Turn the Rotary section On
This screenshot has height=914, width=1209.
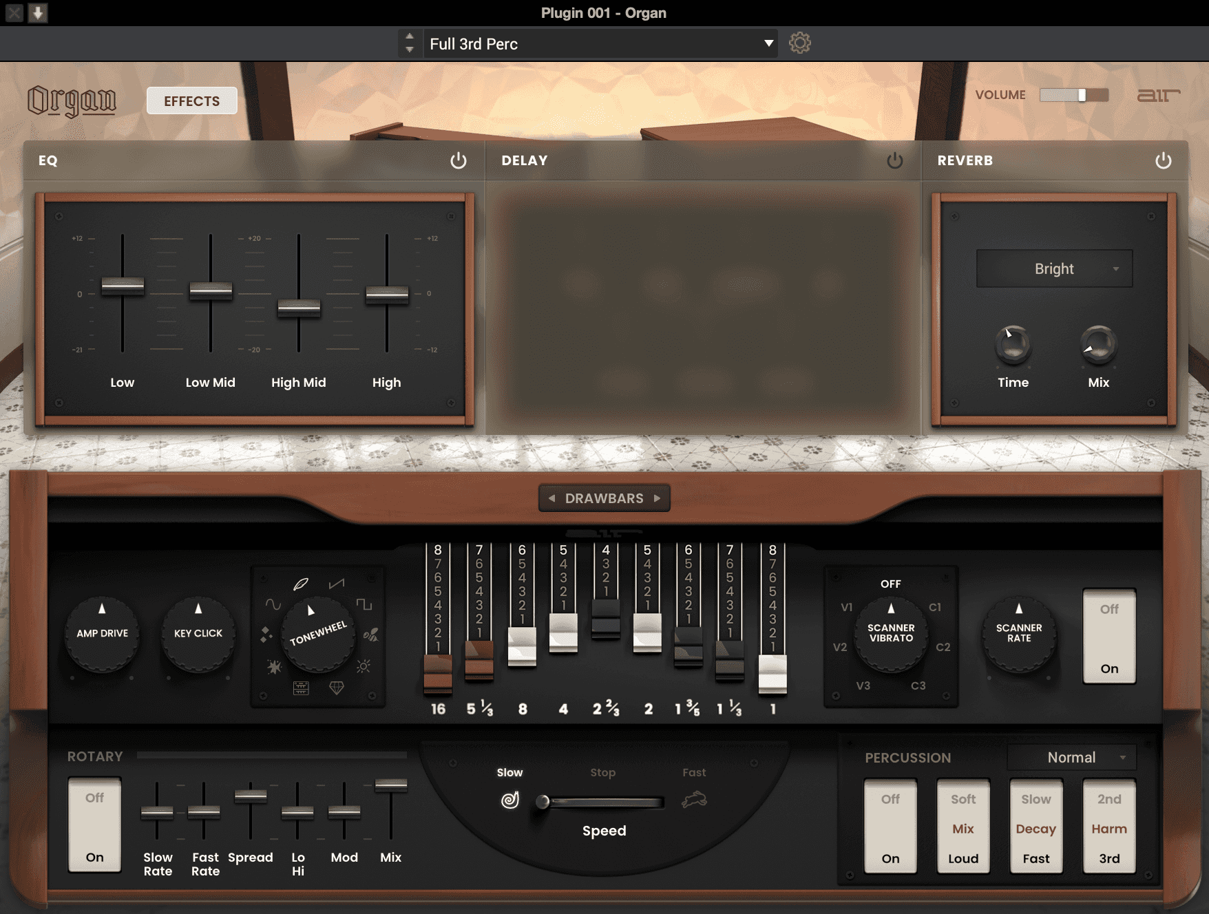94,857
